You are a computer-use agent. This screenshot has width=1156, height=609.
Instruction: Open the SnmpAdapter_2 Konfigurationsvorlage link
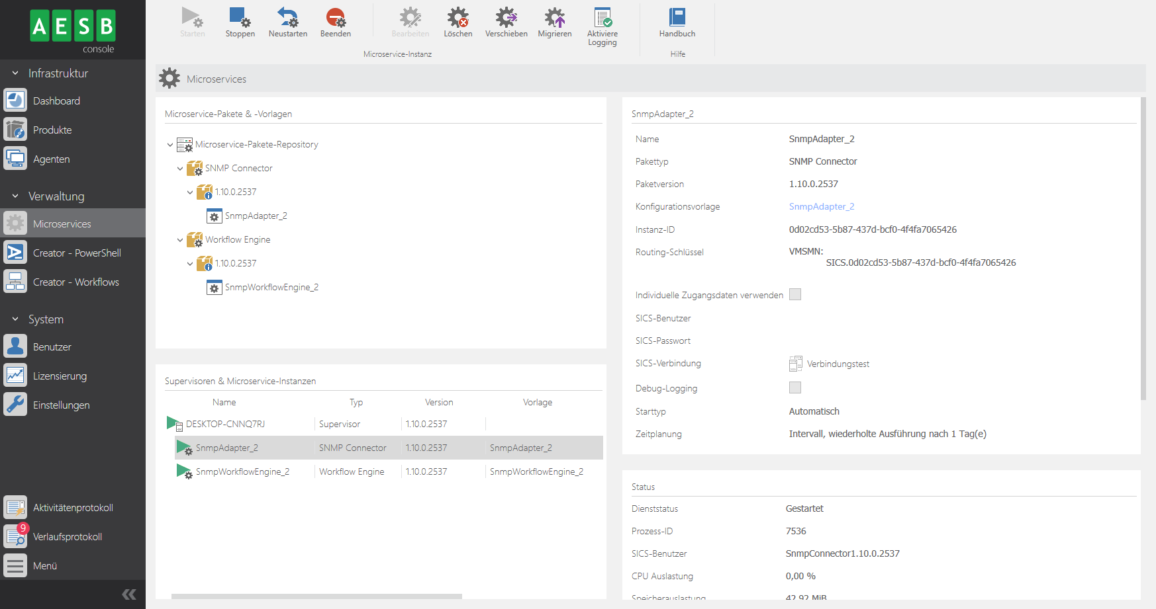[x=821, y=206]
